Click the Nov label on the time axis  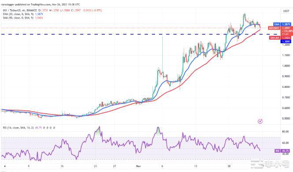pyautogui.click(x=138, y=166)
